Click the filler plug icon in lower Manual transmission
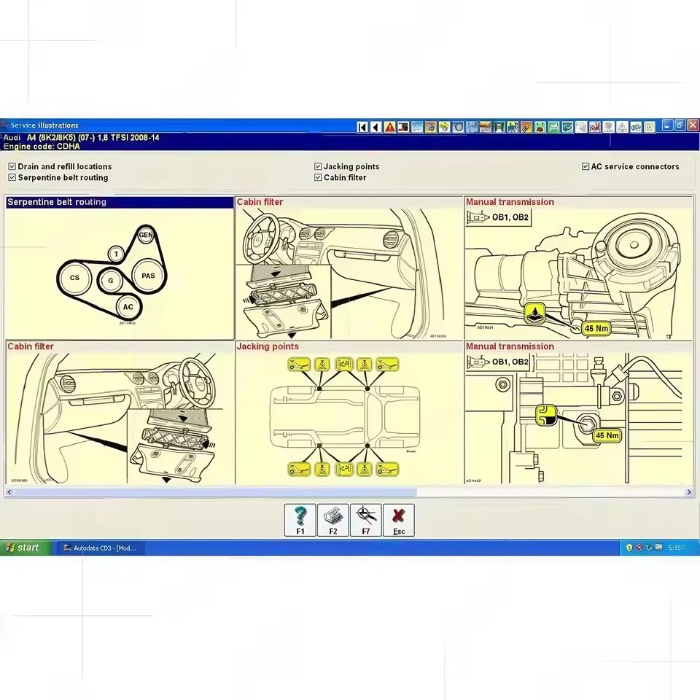Image resolution: width=700 pixels, height=700 pixels. pyautogui.click(x=546, y=415)
